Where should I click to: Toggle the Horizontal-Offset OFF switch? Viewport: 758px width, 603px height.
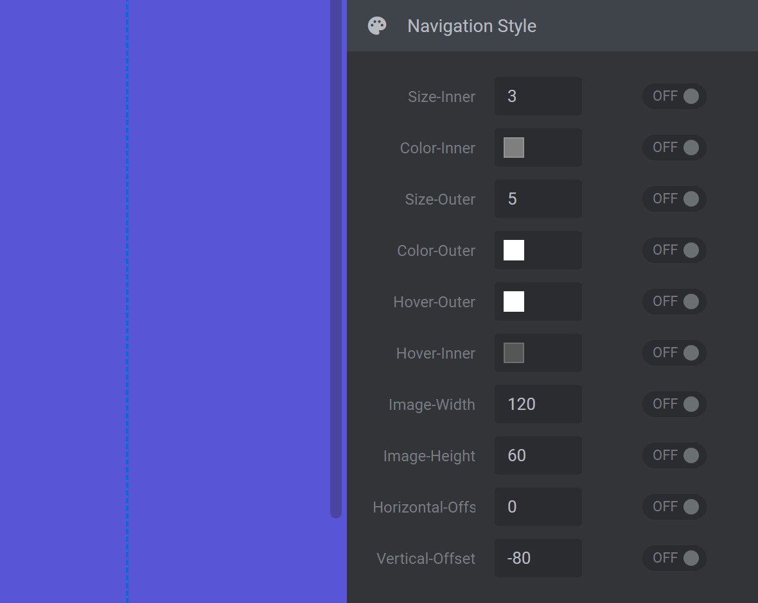tap(674, 506)
